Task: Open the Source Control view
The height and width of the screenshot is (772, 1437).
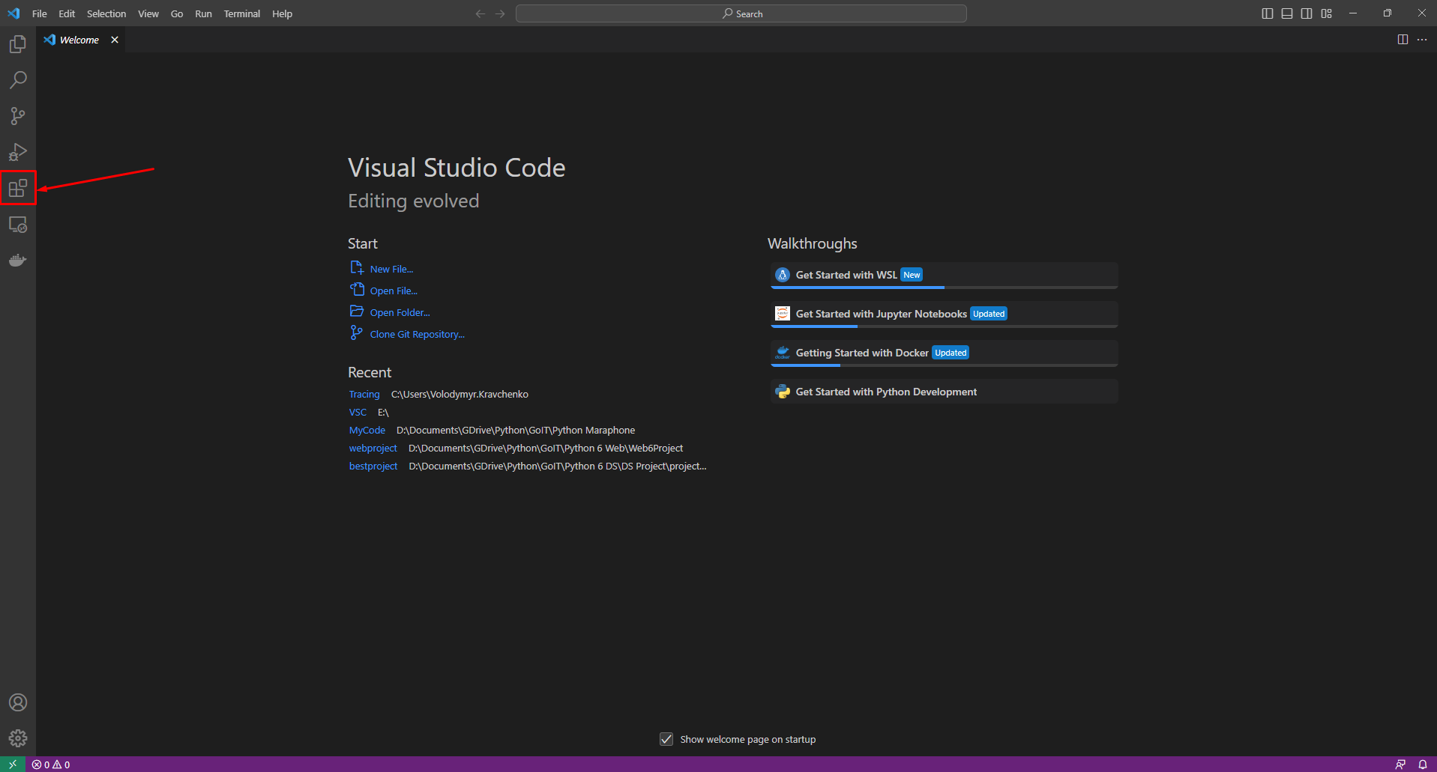Action: [x=18, y=116]
